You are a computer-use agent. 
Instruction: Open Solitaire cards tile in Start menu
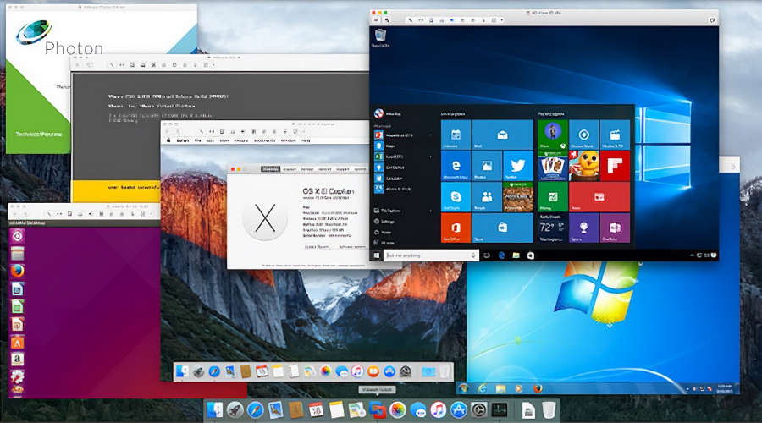pyautogui.click(x=553, y=166)
